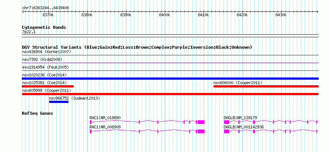Viewport: 329px width, 152px height.
Task: Click the 6420k ruler tick label
Action: click(x=242, y=15)
